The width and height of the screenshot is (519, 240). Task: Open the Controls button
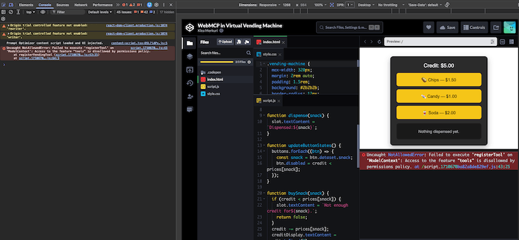(x=474, y=27)
